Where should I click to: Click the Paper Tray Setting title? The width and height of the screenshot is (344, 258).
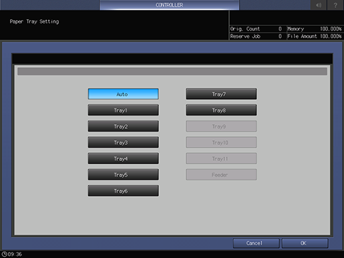coord(35,21)
